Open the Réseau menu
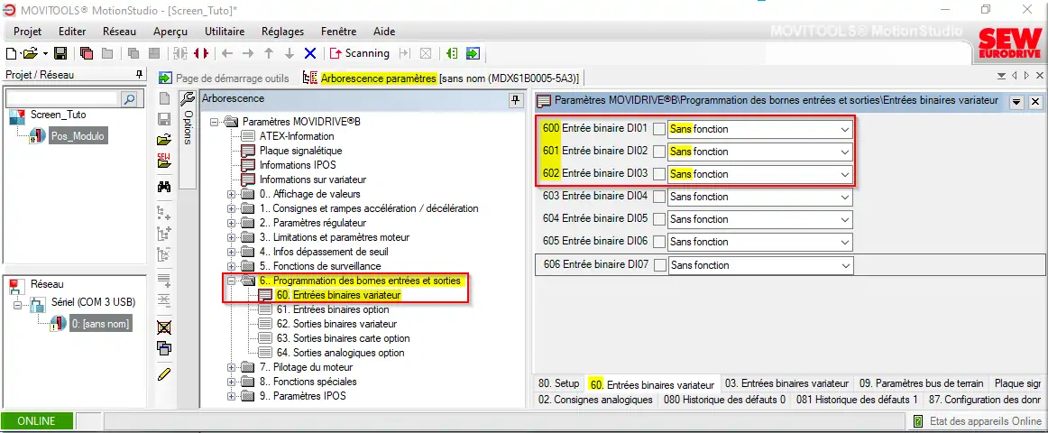This screenshot has width=1048, height=433. pos(120,32)
